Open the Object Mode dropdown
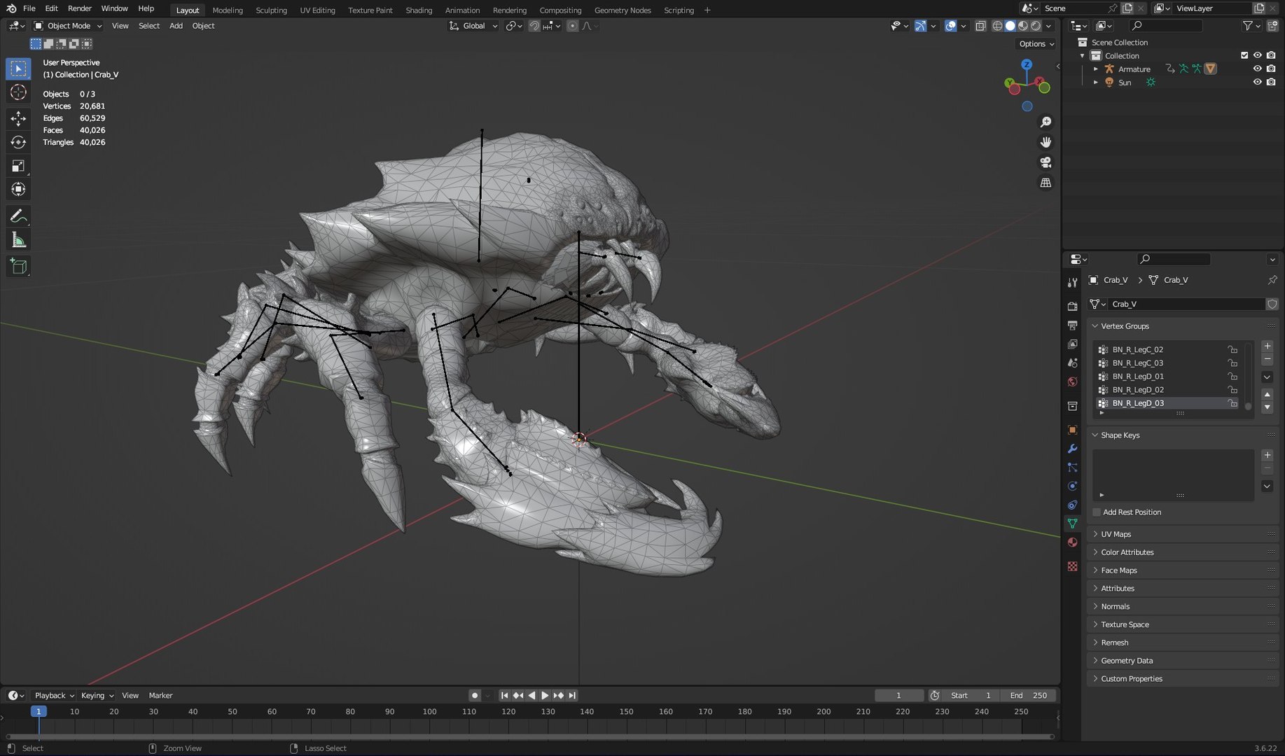1285x756 pixels. pyautogui.click(x=68, y=26)
